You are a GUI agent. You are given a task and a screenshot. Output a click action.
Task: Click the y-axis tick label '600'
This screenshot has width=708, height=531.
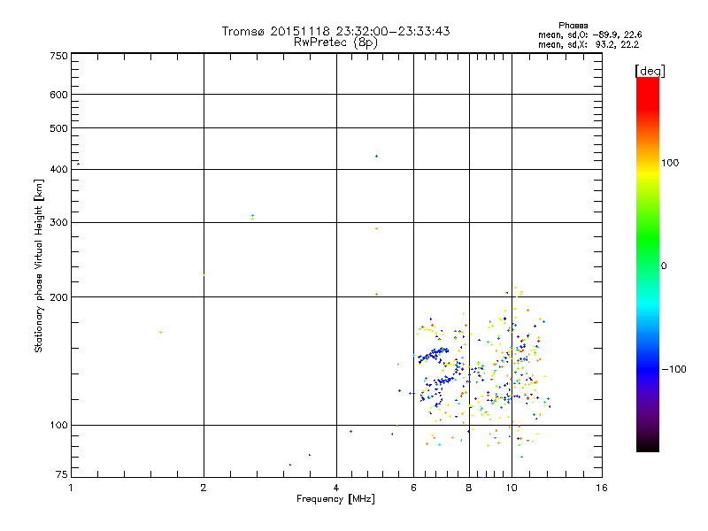[58, 95]
